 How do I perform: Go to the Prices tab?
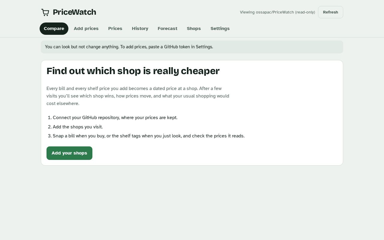[x=115, y=28]
